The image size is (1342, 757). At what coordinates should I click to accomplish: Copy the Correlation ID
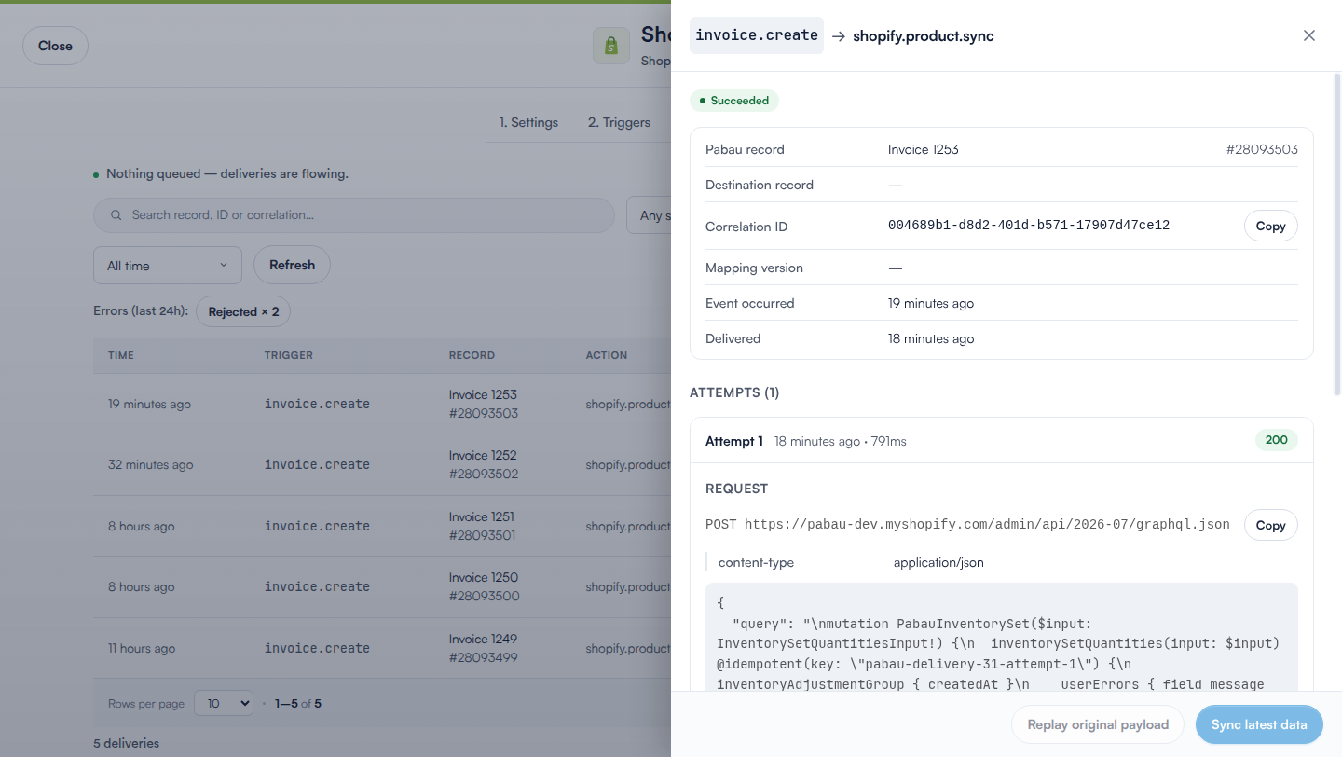coord(1270,226)
